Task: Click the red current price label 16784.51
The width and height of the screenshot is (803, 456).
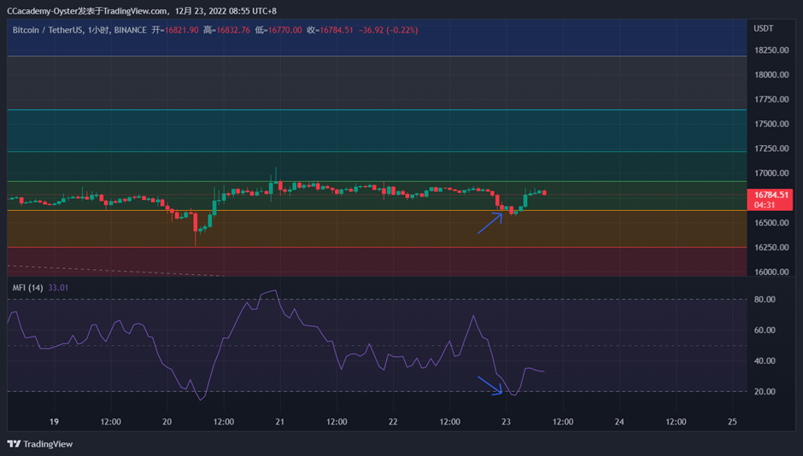Action: (770, 200)
